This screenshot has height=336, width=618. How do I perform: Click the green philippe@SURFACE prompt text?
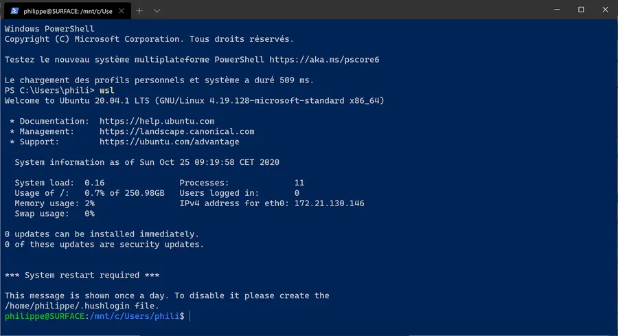click(x=45, y=316)
